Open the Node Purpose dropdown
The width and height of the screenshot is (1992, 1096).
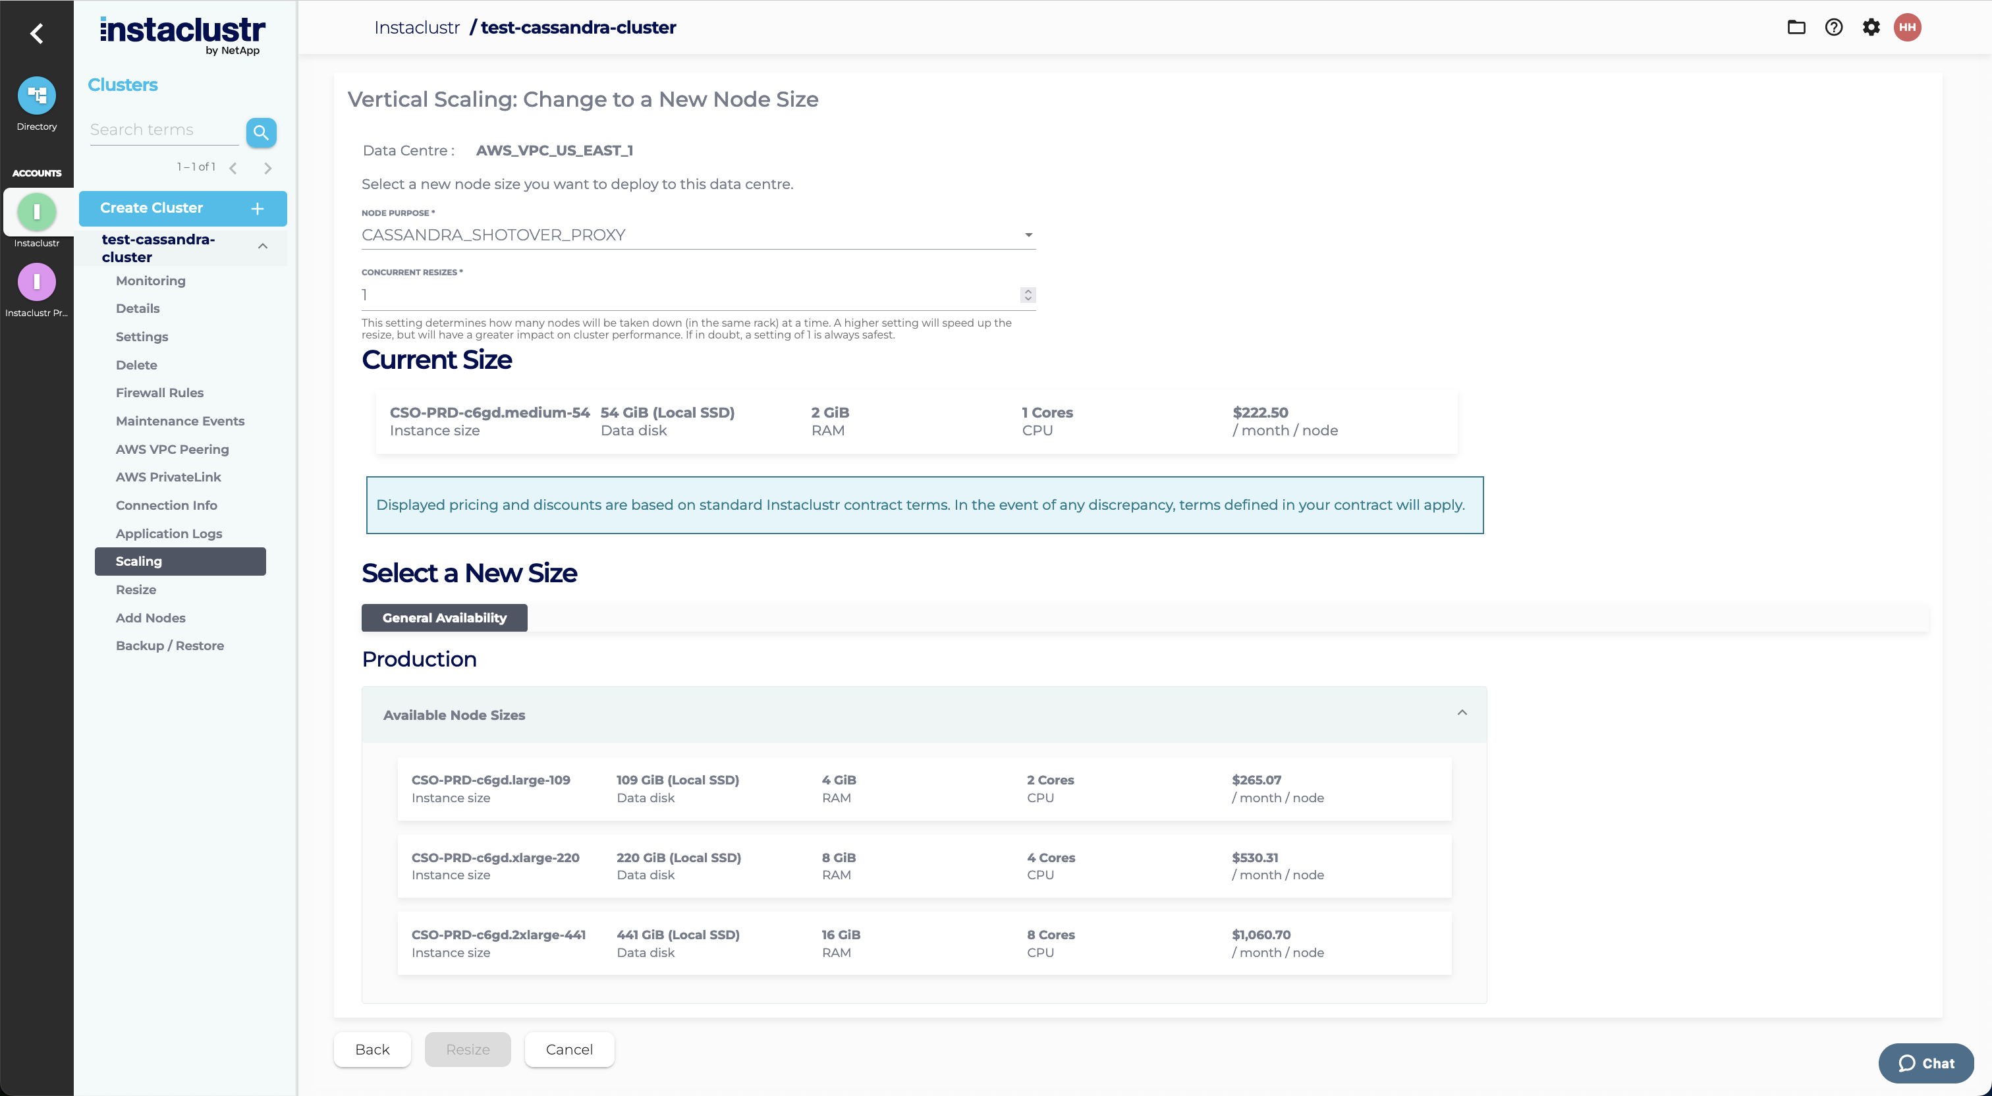[x=698, y=235]
